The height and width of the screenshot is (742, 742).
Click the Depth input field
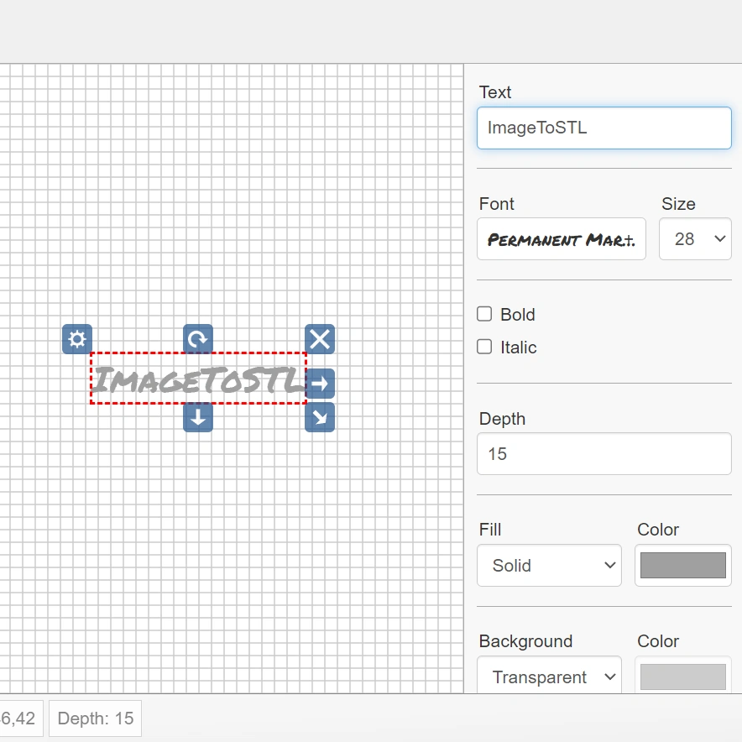(x=604, y=454)
